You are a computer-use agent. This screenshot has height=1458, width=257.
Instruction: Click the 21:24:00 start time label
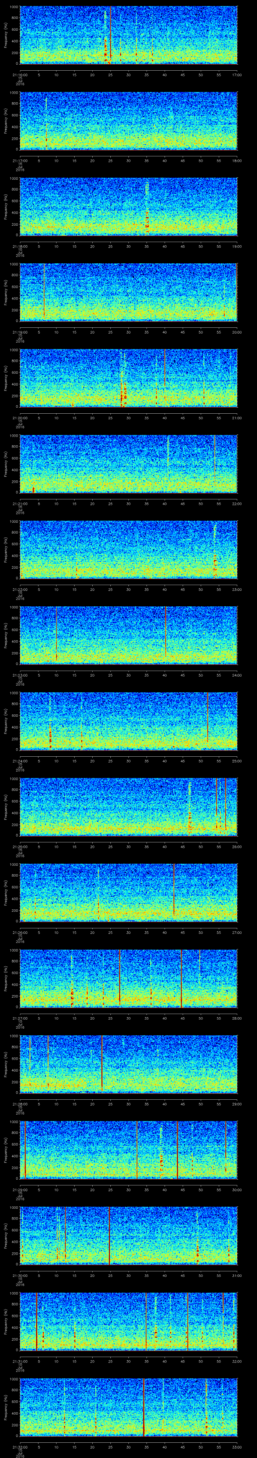click(x=20, y=761)
